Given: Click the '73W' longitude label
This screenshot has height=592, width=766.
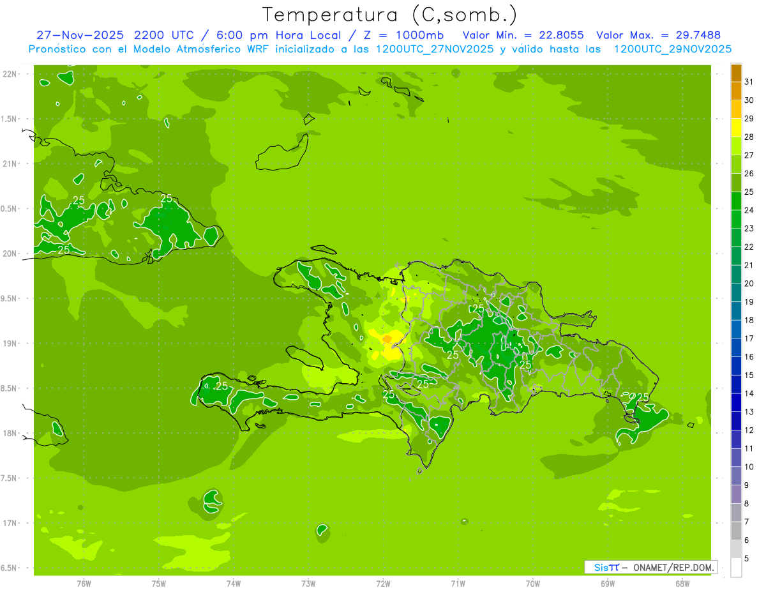Looking at the screenshot, I should click(308, 584).
